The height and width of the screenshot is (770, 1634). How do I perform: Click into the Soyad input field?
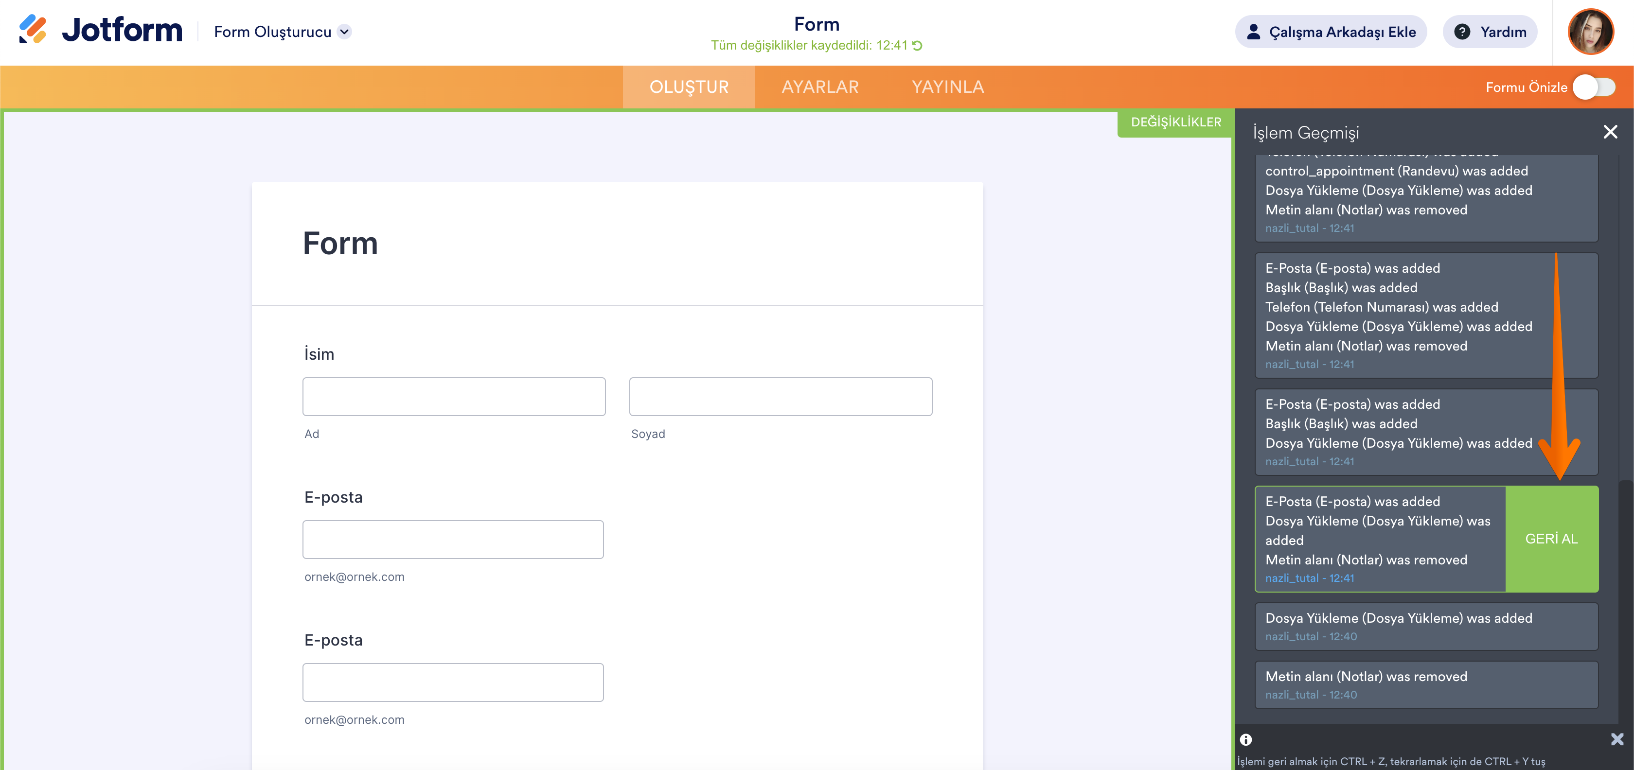point(780,396)
